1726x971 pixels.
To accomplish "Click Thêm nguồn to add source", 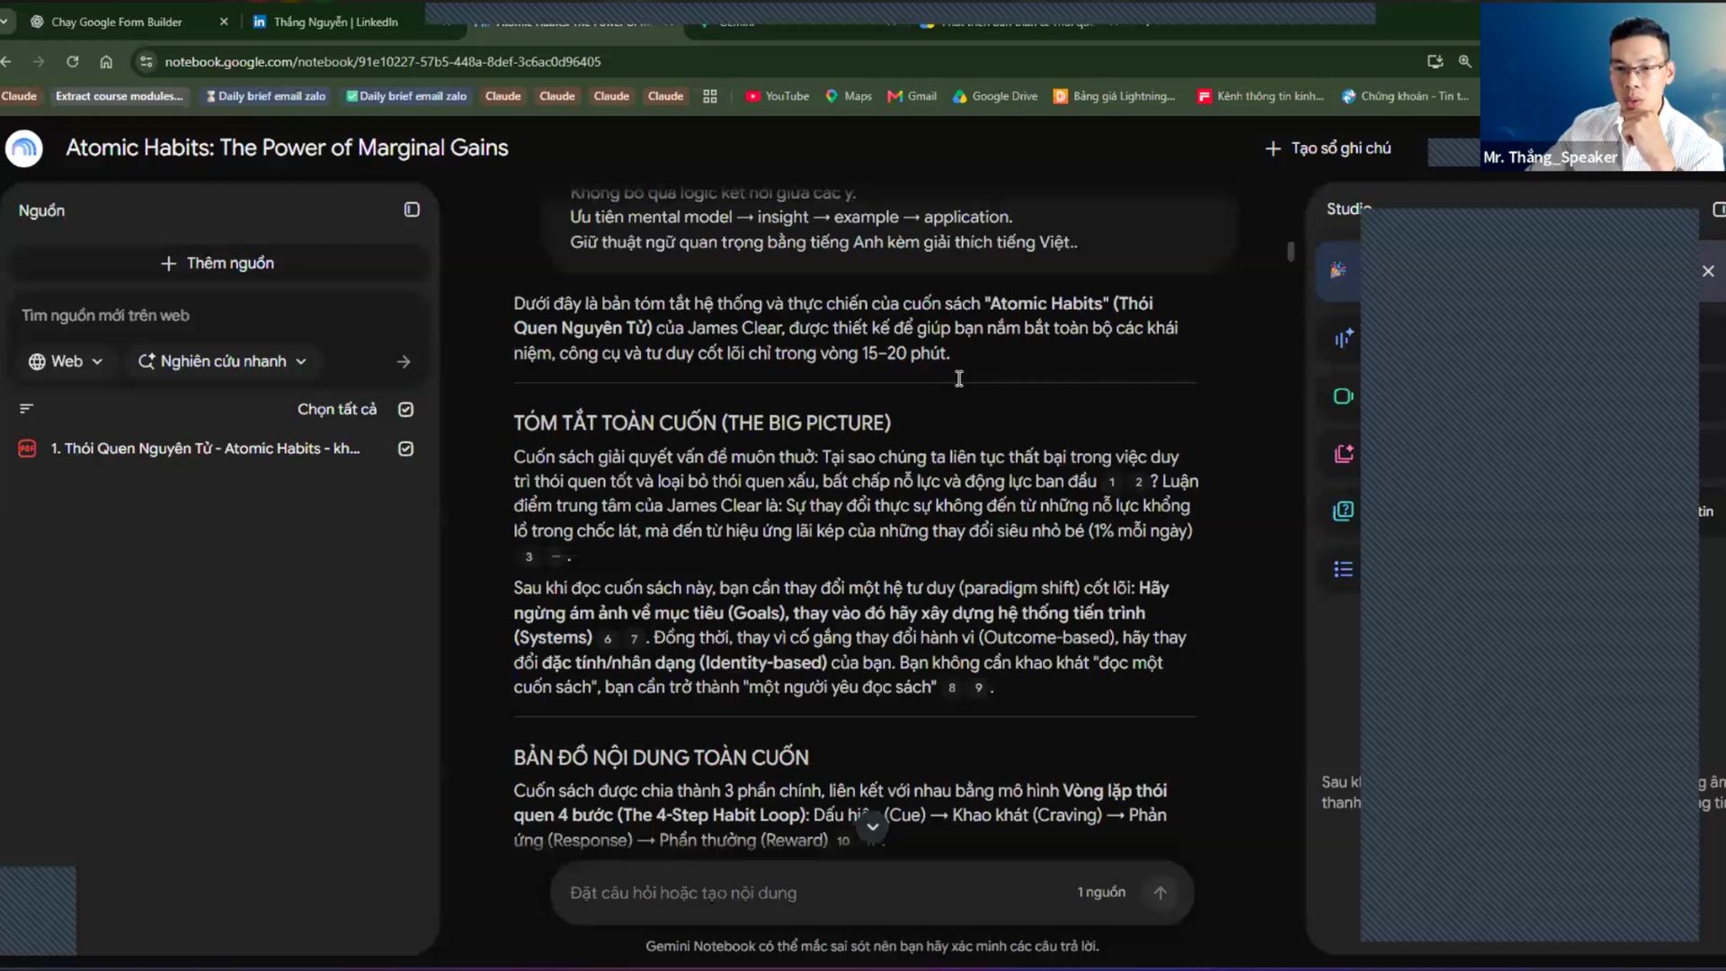I will coord(218,263).
